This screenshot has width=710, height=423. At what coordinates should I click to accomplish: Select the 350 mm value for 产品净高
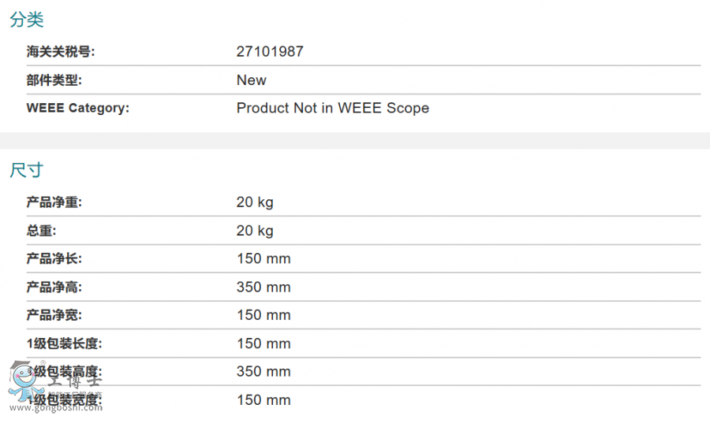[263, 288]
